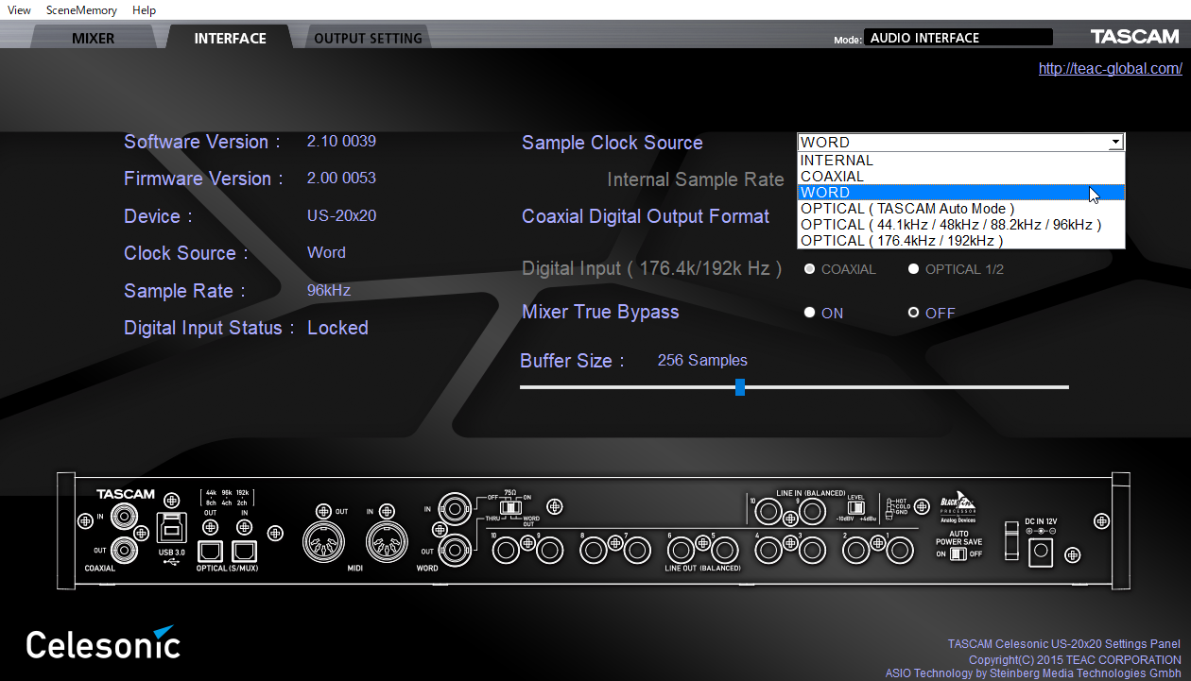Image resolution: width=1191 pixels, height=681 pixels.
Task: Choose INTERNAL as the sample clock source
Action: 961,161
